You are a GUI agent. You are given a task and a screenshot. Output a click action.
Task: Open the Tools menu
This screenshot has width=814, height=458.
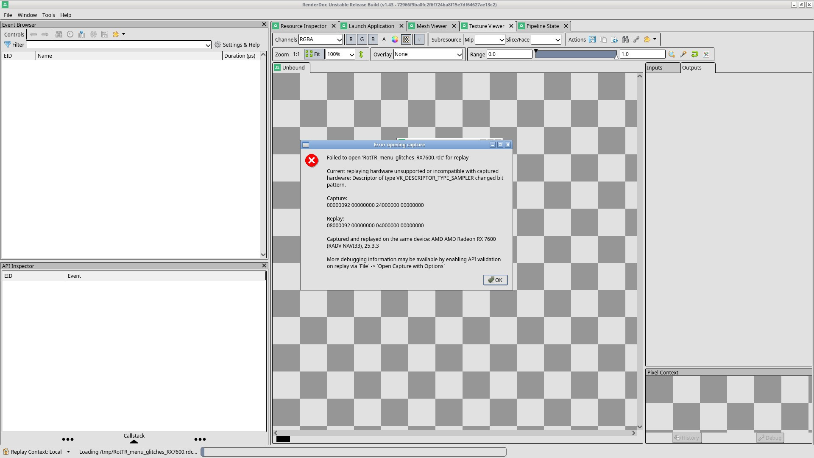pyautogui.click(x=48, y=15)
